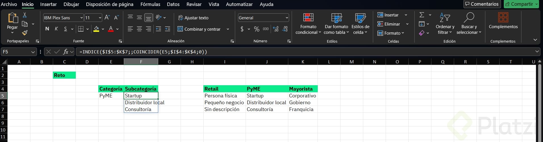Open the Comentarios pane button
This screenshot has width=543, height=142.
(482, 4)
